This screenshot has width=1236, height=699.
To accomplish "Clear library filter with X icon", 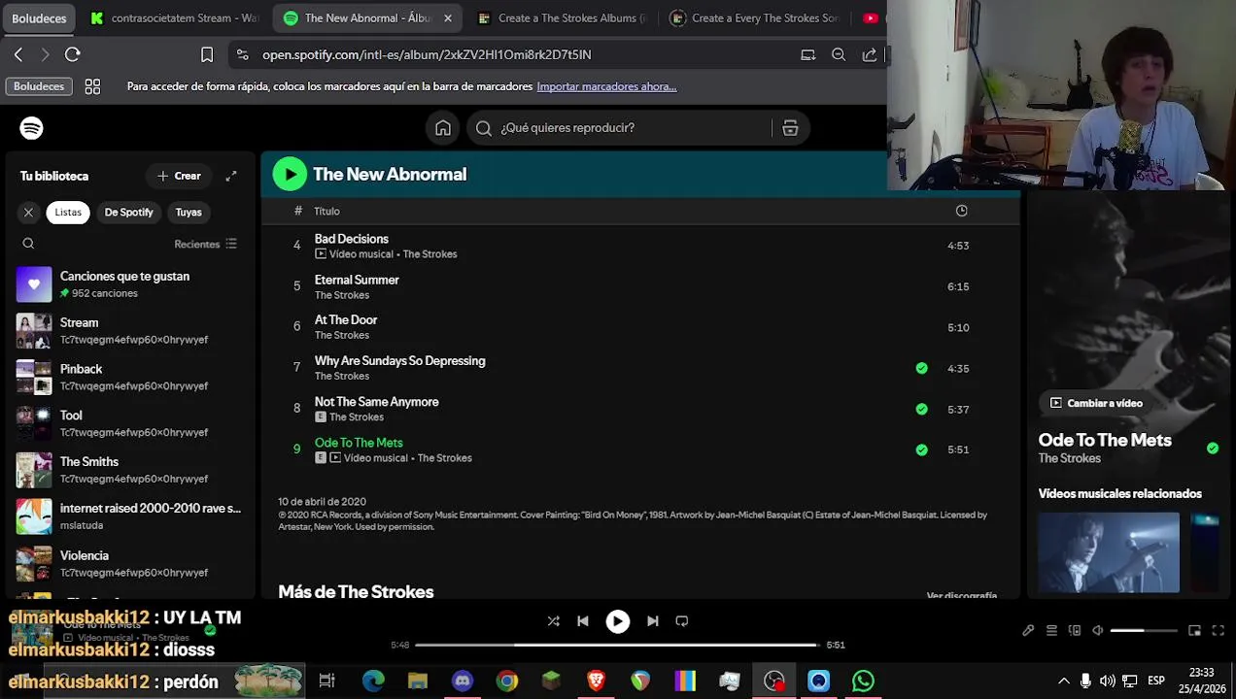I will pos(28,212).
